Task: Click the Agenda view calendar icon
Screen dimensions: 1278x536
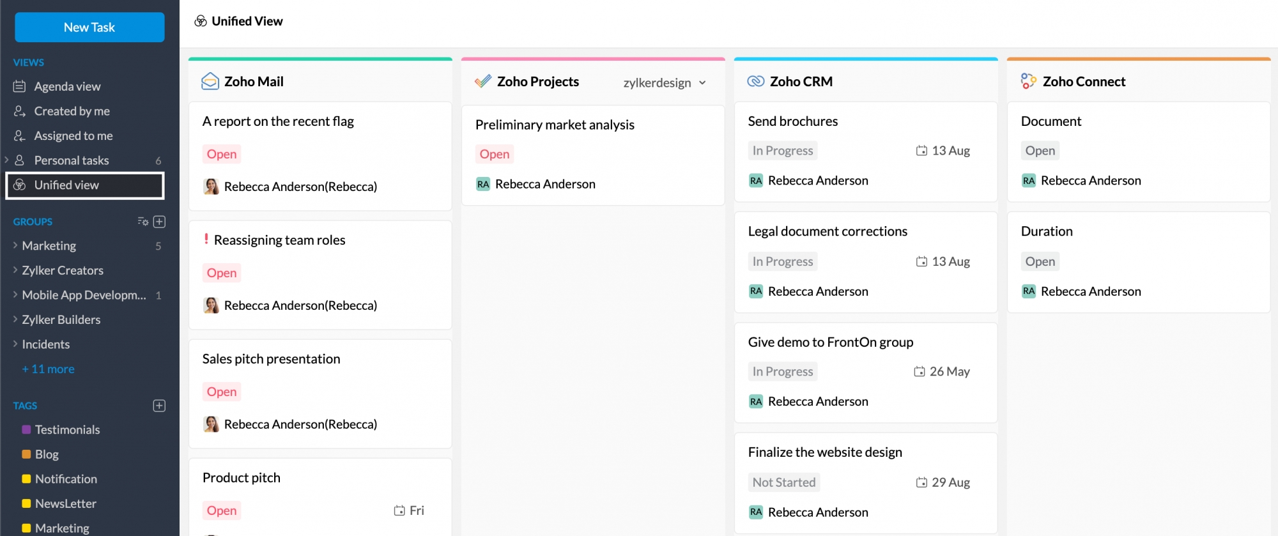Action: pyautogui.click(x=20, y=86)
